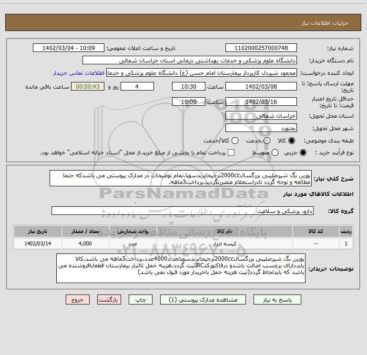The width and height of the screenshot is (367, 355).
Task: Click the خروج exit button
Action: 78,300
